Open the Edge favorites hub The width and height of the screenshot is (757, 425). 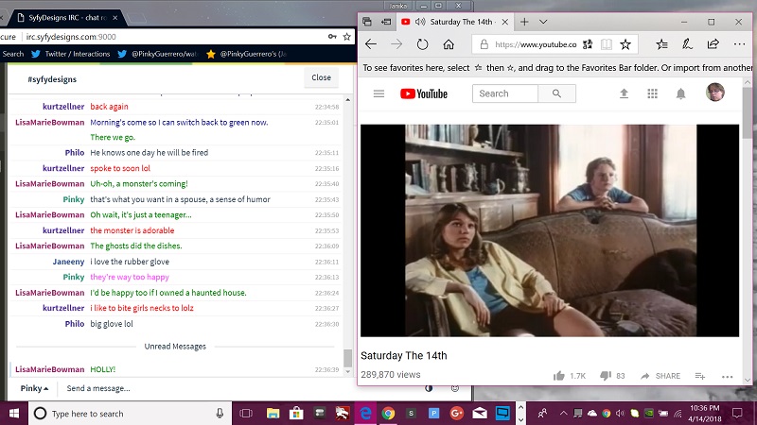coord(661,44)
